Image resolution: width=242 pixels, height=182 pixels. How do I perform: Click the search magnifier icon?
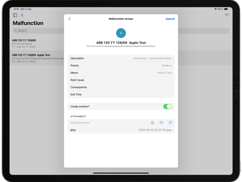point(15,31)
